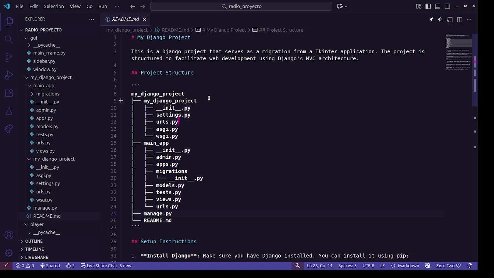
Task: Open the VS Code logo menu
Action: click(7, 6)
